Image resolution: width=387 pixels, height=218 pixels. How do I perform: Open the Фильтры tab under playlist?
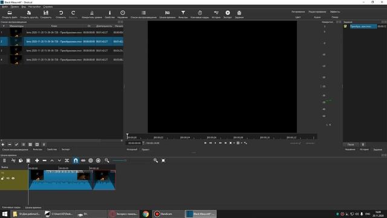37,150
